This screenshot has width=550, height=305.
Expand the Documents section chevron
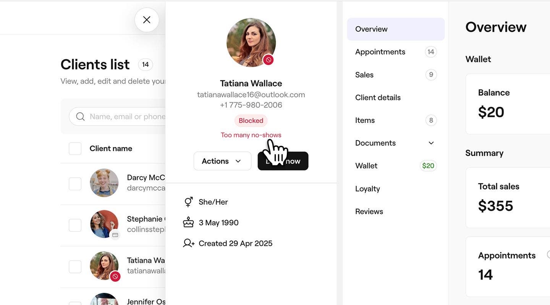431,143
